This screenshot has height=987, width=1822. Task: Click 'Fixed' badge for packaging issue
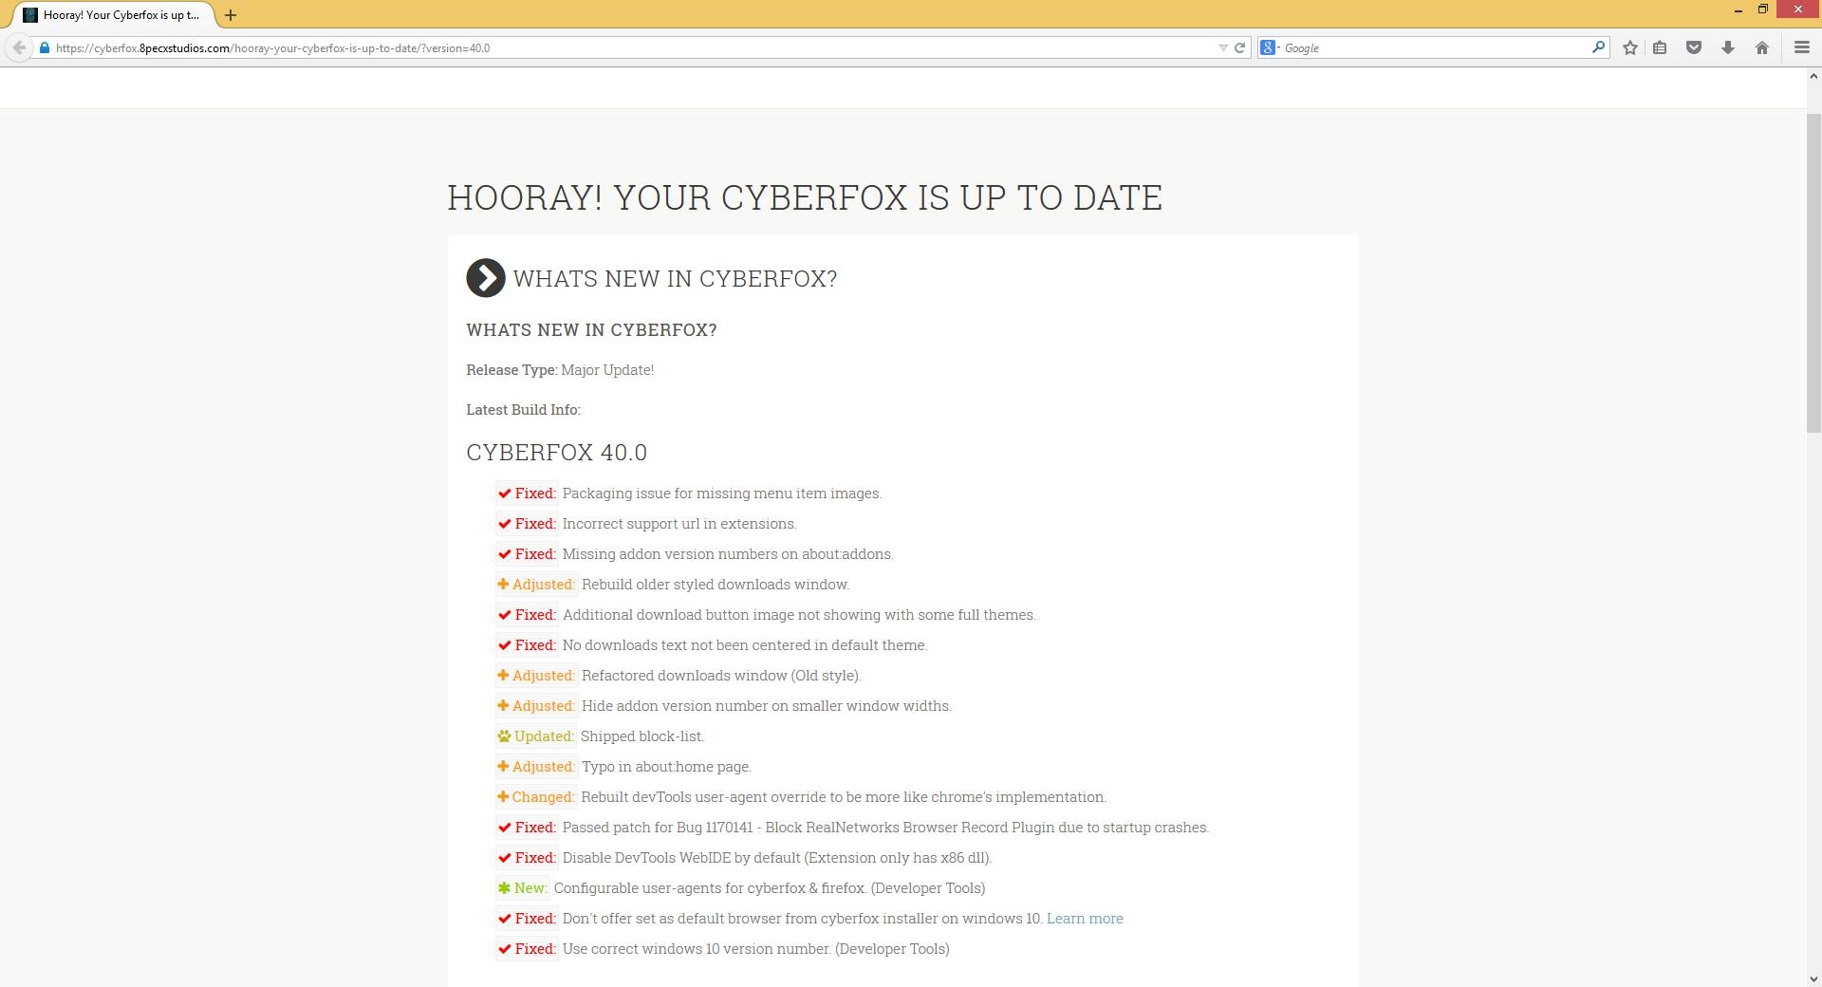pos(527,493)
